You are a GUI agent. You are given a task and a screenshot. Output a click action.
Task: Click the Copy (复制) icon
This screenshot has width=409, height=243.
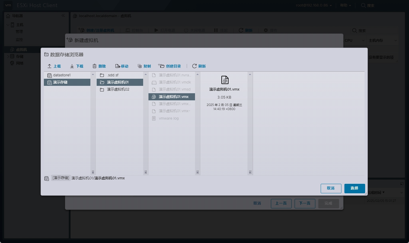[140, 66]
